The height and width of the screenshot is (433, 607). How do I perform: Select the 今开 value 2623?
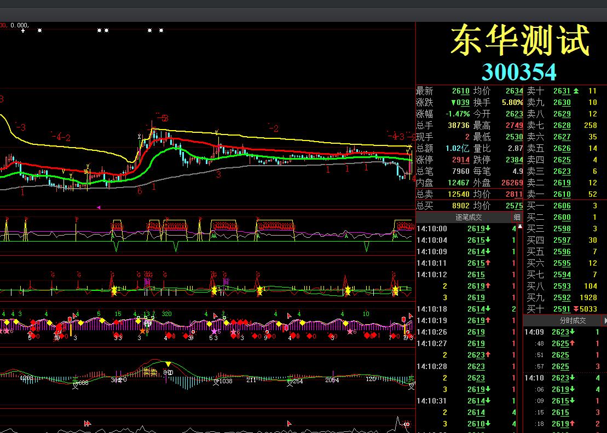point(514,114)
